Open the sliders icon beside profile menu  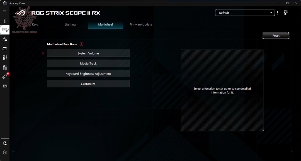286,13
